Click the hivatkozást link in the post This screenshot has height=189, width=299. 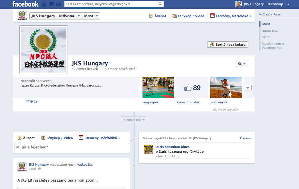tap(83, 164)
